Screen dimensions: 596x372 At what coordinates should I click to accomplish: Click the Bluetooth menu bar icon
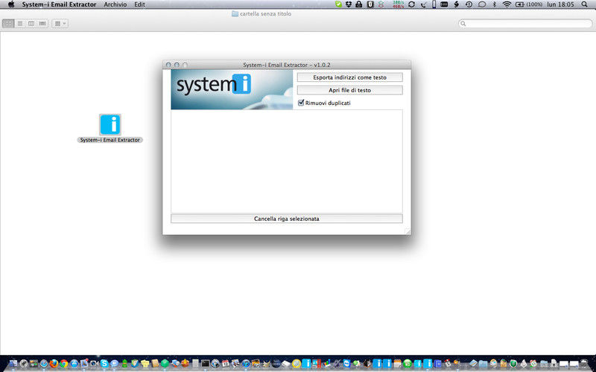494,4
